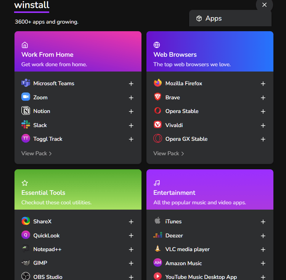Click the ShareX app icon
The height and width of the screenshot is (280, 286).
coord(26,221)
